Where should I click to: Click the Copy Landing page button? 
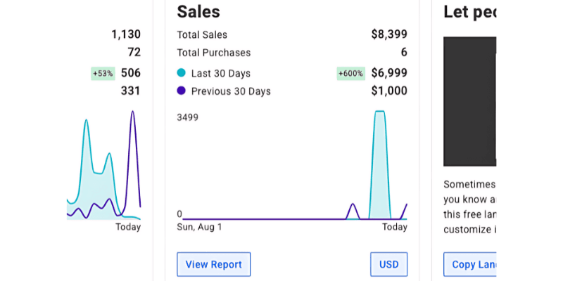469,265
